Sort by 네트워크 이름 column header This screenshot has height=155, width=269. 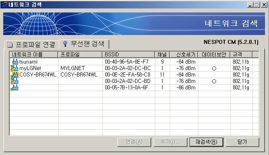point(34,54)
